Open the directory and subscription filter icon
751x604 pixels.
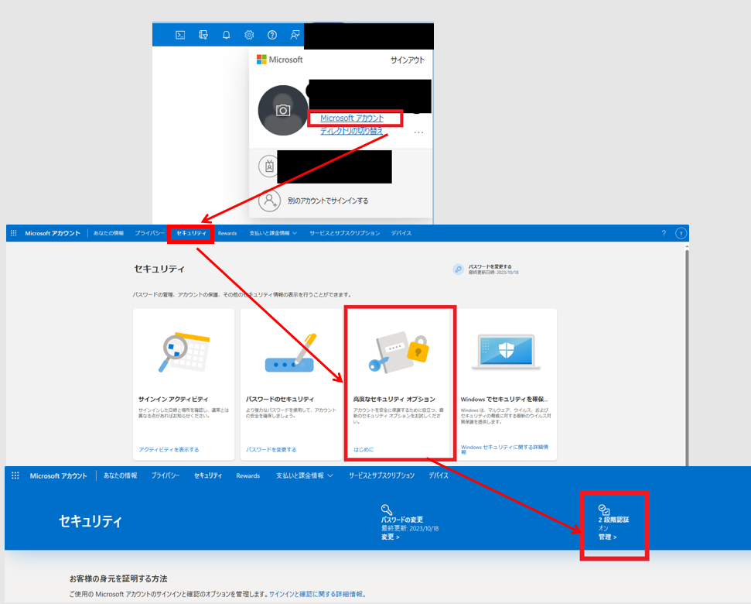(203, 35)
